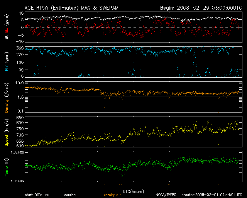Click the white Bt trace in top panel
This screenshot has width=247, height=198.
click(116, 18)
